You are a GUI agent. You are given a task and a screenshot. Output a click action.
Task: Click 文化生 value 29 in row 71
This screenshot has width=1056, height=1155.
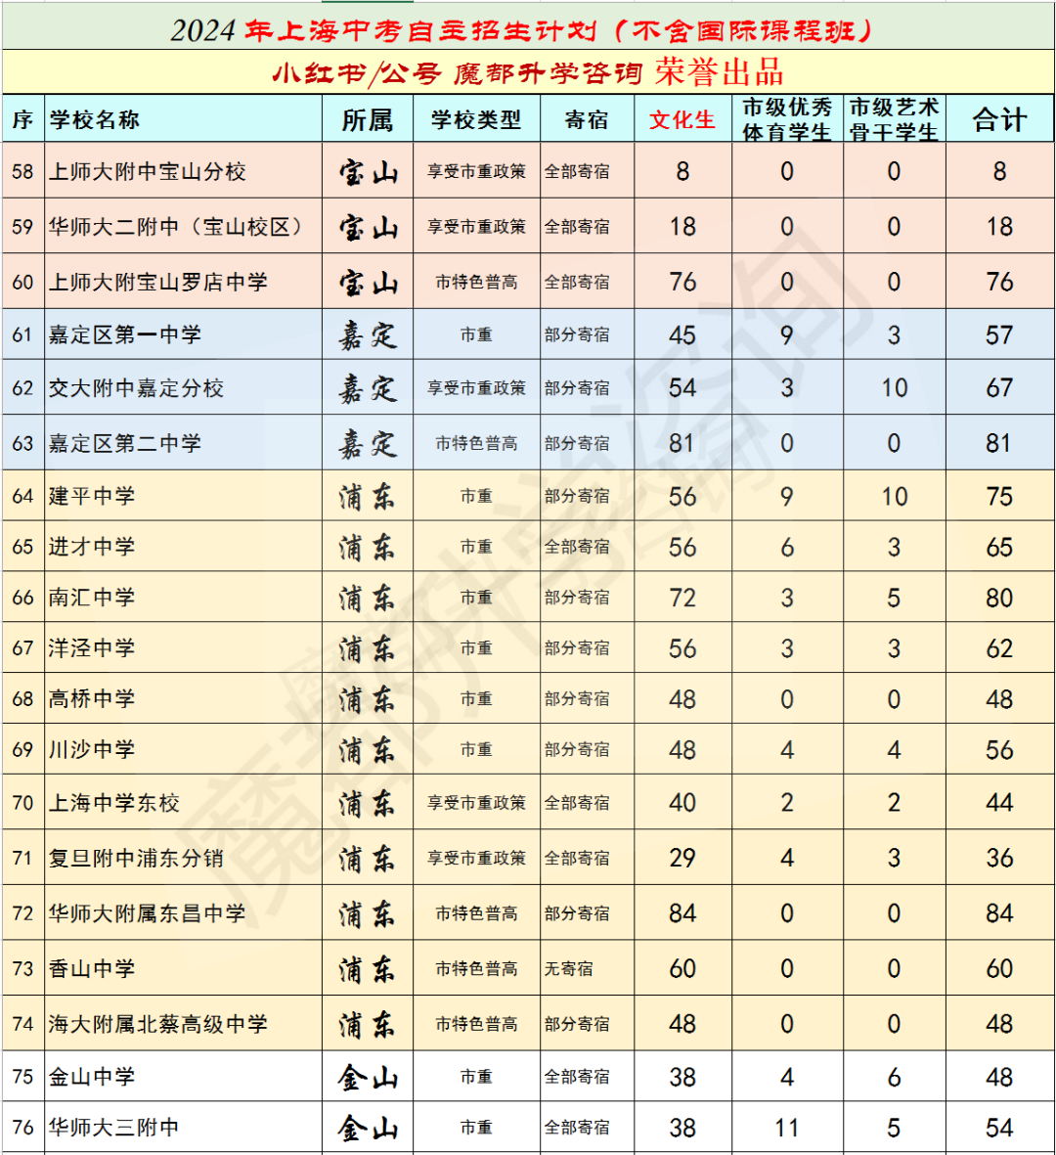pos(682,858)
